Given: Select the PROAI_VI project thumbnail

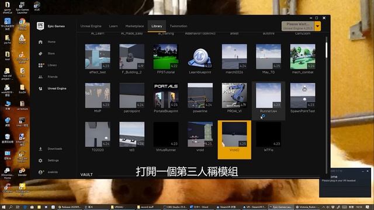Looking at the screenshot, I should [234, 96].
